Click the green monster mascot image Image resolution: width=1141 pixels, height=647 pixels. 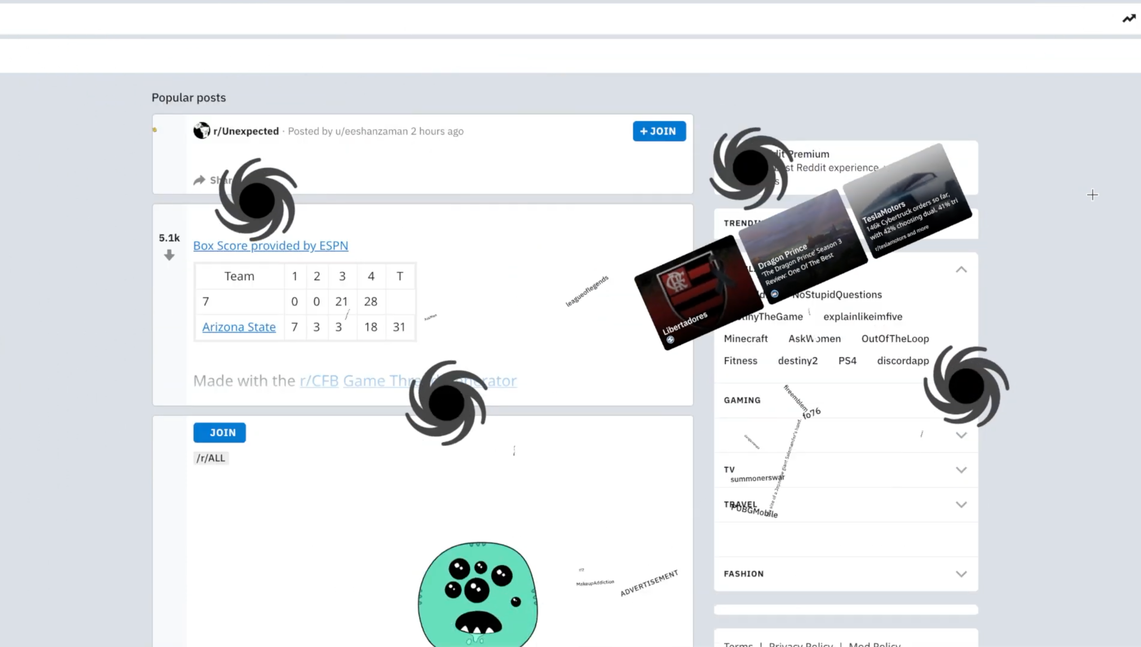tap(478, 594)
